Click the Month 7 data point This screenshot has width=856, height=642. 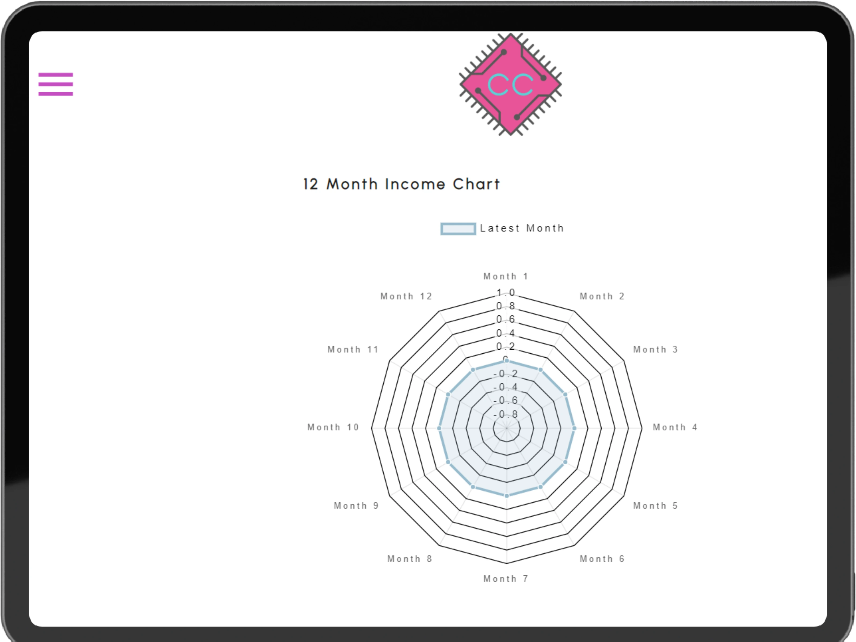(507, 496)
